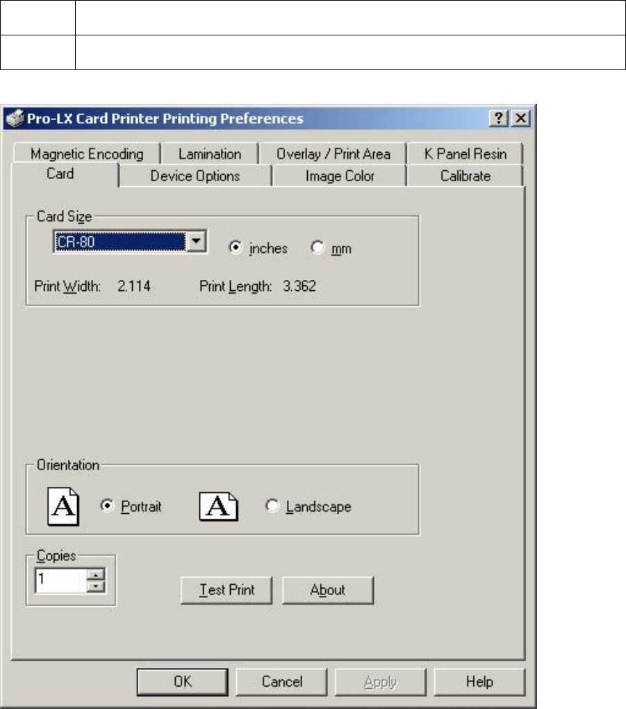Click the Cancel button
The width and height of the screenshot is (626, 709).
click(x=282, y=682)
